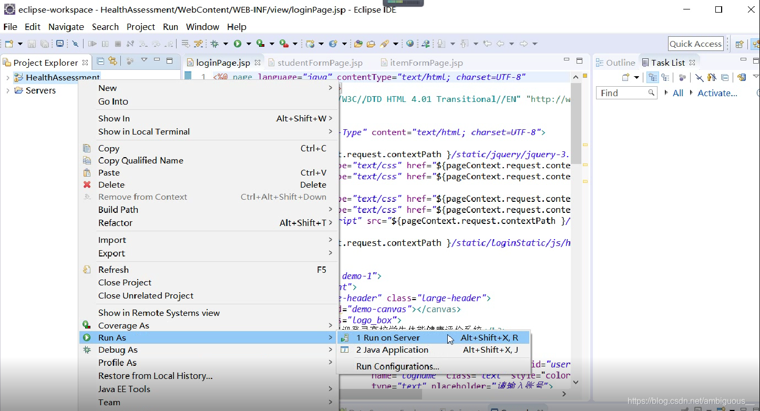Click the Terminate debug icon
Screen dimensions: 760x411
[x=118, y=44]
